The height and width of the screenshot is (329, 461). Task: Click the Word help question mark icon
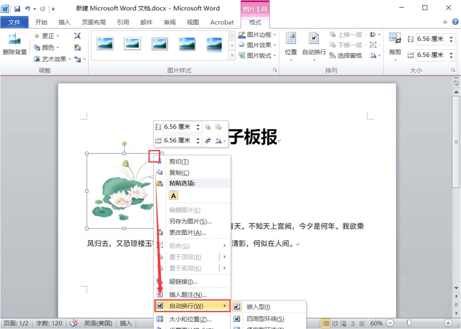click(x=455, y=22)
